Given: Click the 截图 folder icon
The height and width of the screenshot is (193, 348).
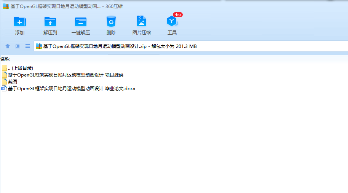Looking at the screenshot, I should (x=4, y=81).
